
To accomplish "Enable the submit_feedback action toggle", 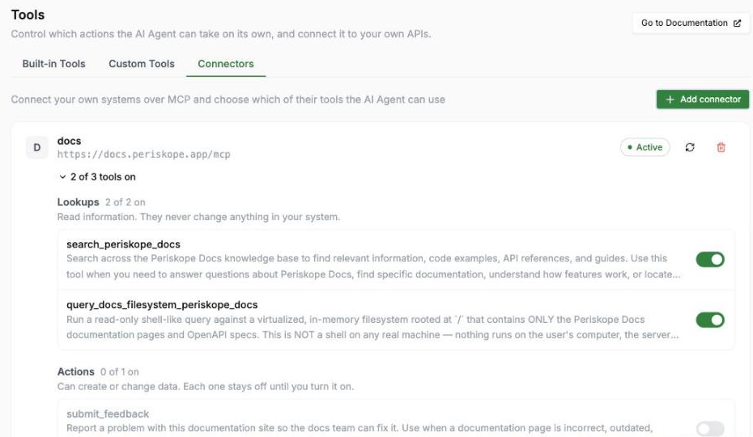I will (x=710, y=428).
